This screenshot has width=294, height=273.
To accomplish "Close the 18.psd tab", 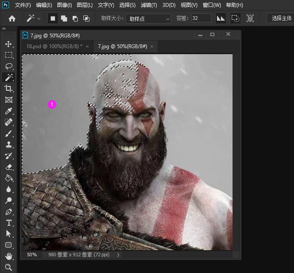I will point(87,46).
